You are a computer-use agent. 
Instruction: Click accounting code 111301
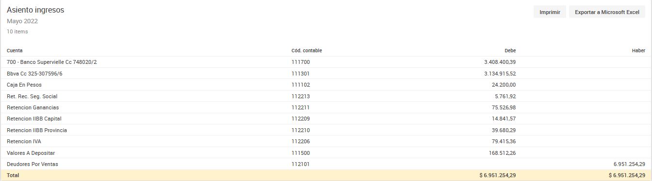300,74
